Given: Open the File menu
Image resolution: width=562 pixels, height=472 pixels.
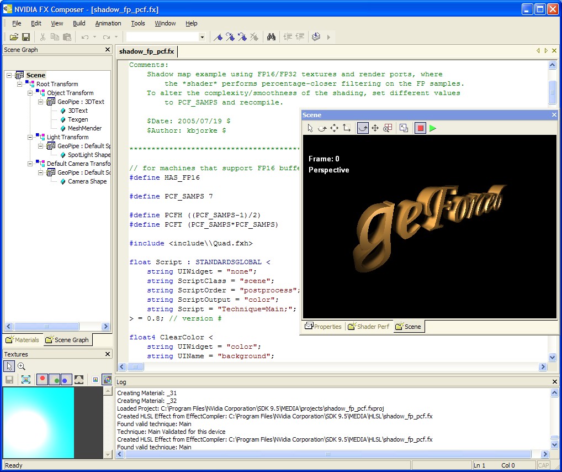Looking at the screenshot, I should coord(17,23).
